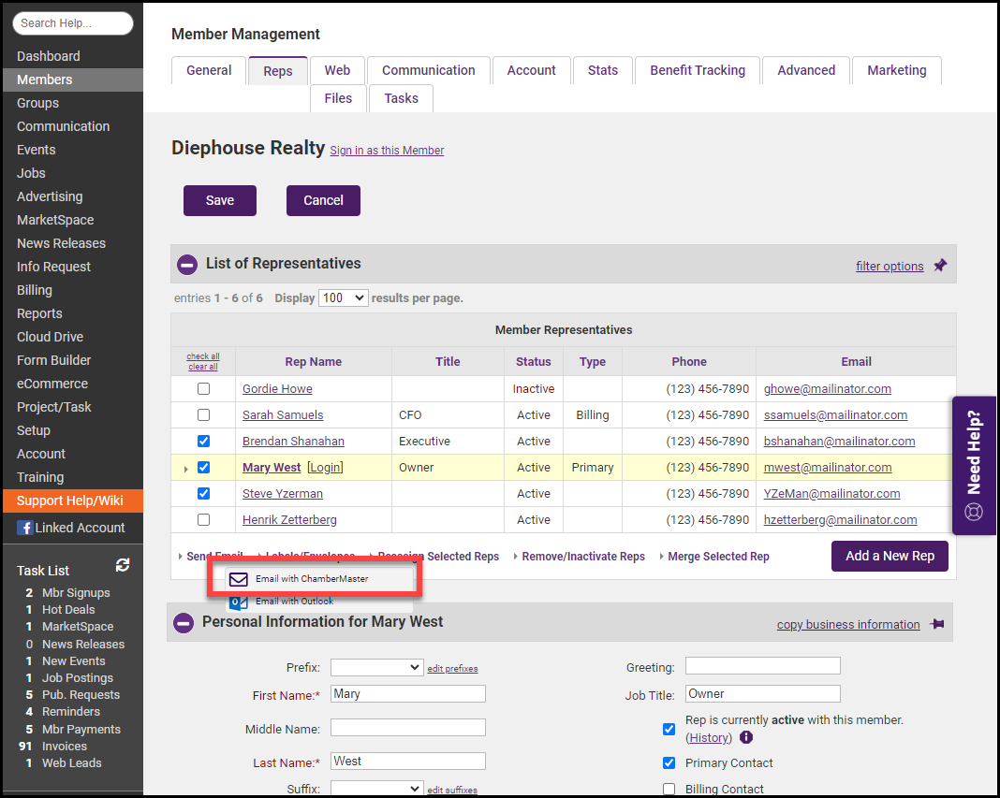Click the envelope icon for ChamberMaster email

pos(239,579)
